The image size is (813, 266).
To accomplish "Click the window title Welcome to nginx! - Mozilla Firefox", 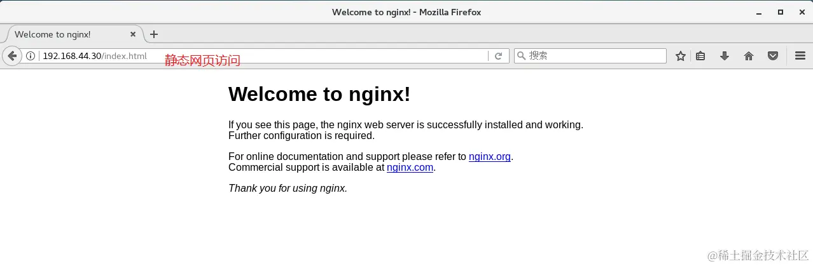I will click(406, 12).
